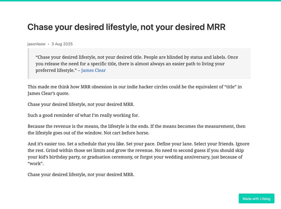Image resolution: width=281 pixels, height=209 pixels.
Task: Click the author name jasonleow
Action: 36,44
